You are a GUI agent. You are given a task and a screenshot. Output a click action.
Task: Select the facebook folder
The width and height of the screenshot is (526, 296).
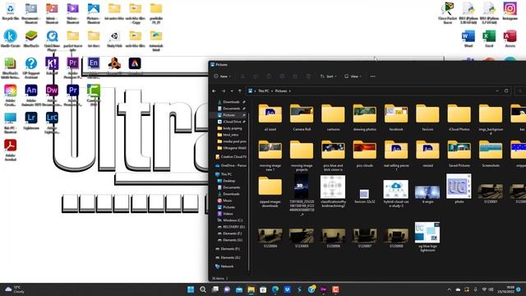(x=396, y=118)
